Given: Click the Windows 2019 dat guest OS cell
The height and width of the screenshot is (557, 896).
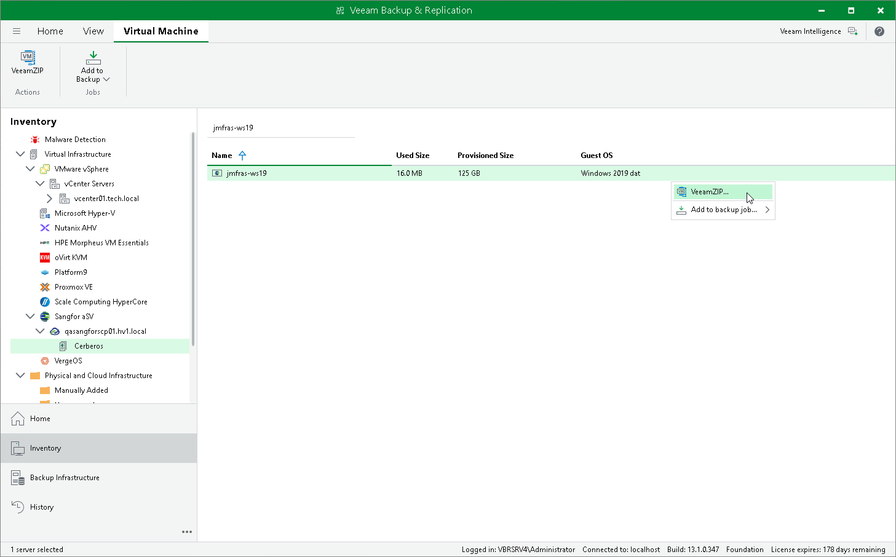Looking at the screenshot, I should 611,173.
